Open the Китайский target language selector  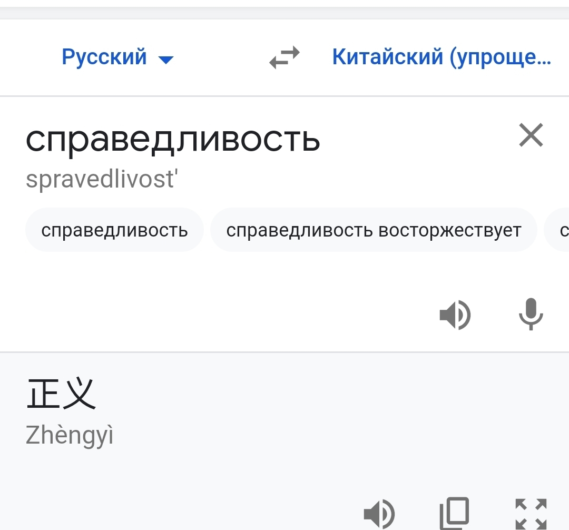pos(442,57)
